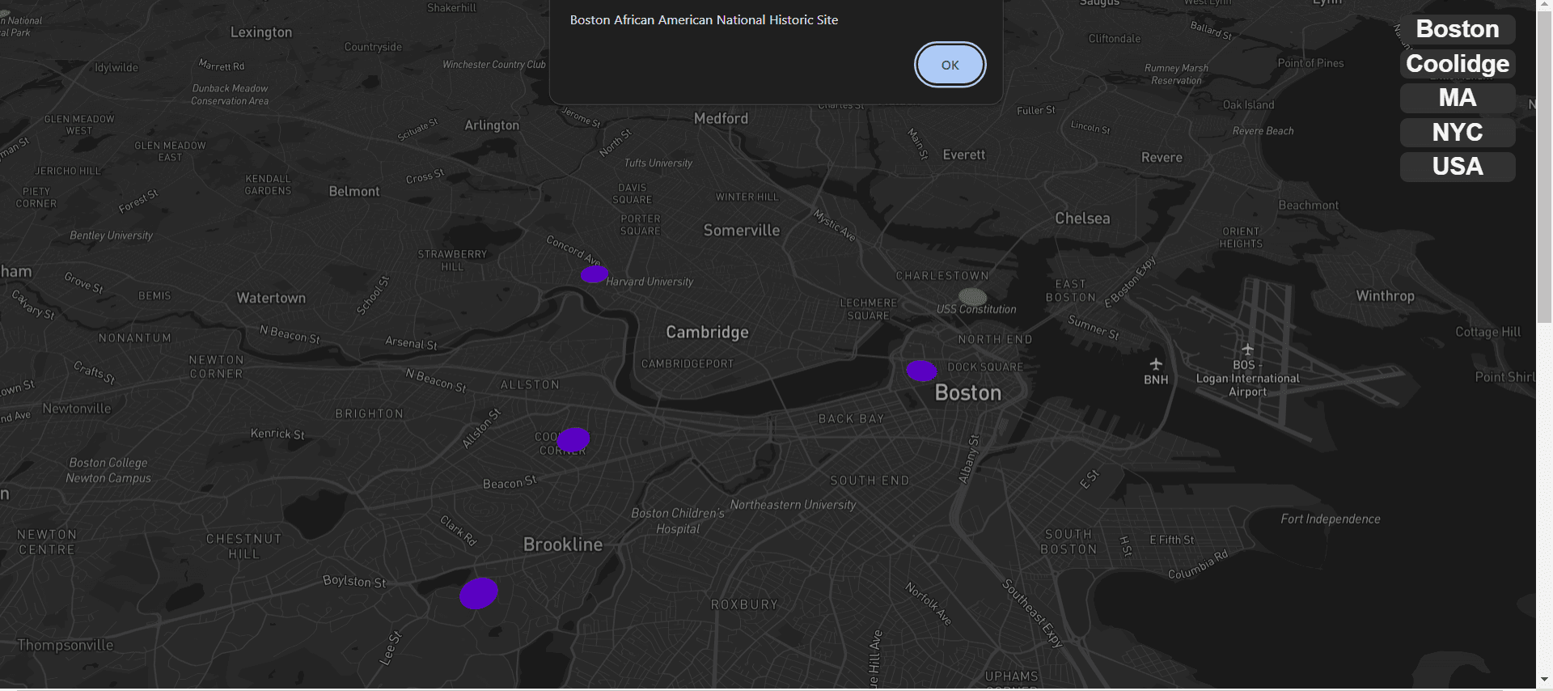Zoom out to the USA view

1457,167
